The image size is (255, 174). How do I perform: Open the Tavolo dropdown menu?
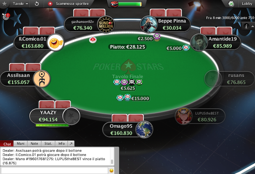(20, 3)
